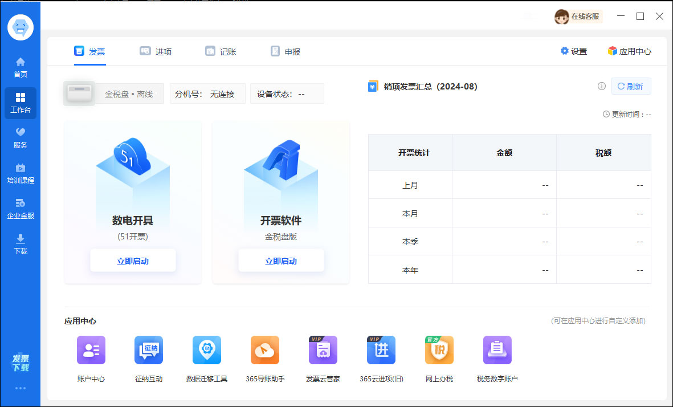Image resolution: width=673 pixels, height=407 pixels.
Task: Refresh the 销项发票汇总 summary
Action: [x=631, y=87]
